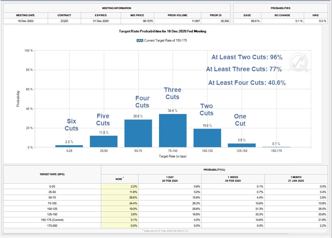Click the highlighted NOW cell showing 34.4%
Image resolution: width=332 pixels, height=238 pixels.
119,203
